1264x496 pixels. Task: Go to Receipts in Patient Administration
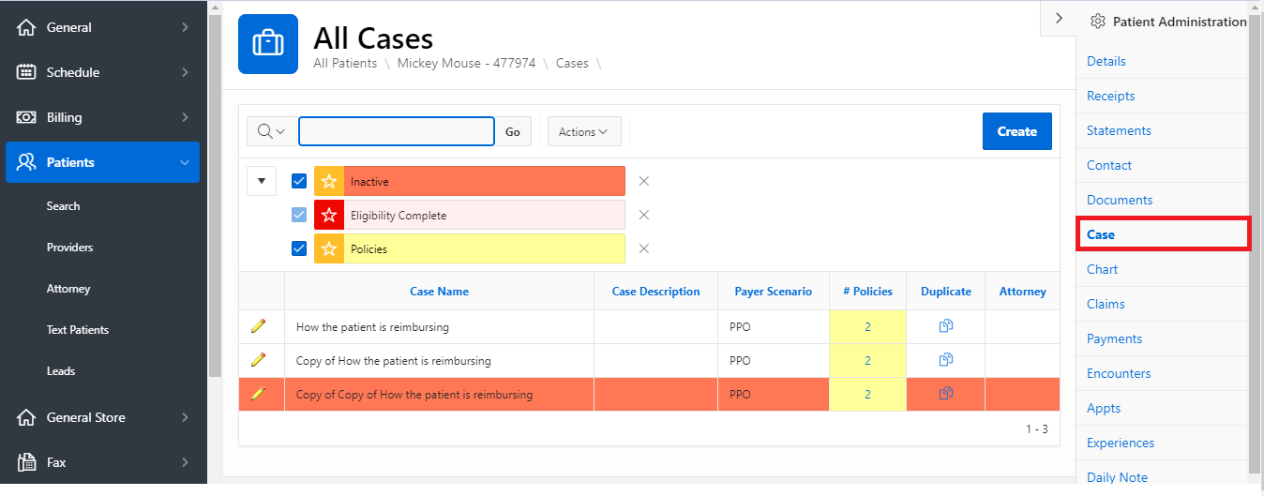coord(1111,96)
